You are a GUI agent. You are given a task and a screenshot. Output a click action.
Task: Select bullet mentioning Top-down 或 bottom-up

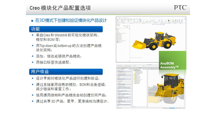coord(69,48)
